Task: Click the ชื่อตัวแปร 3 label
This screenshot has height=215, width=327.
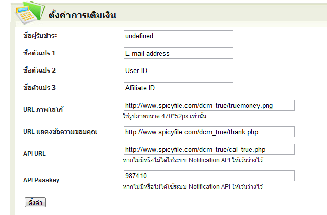Action: (x=39, y=88)
